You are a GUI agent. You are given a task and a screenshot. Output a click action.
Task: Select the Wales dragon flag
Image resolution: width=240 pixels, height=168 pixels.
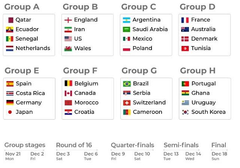68,48
